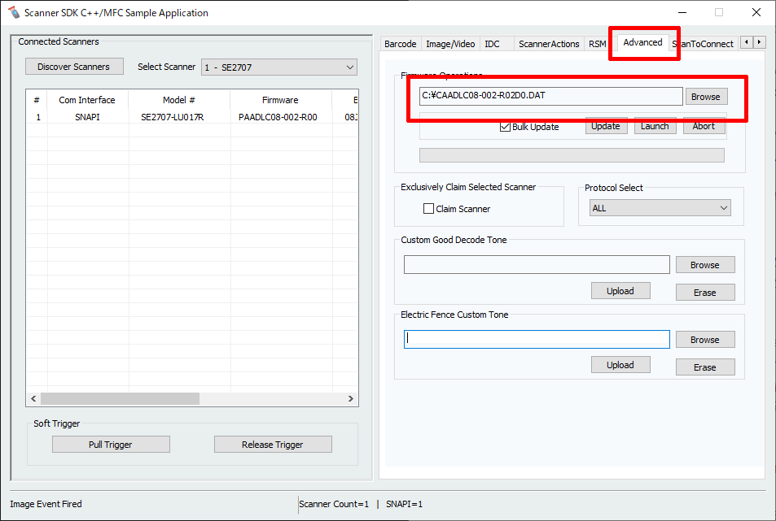Image resolution: width=776 pixels, height=521 pixels.
Task: Open the Protocol Select dropdown
Action: point(660,208)
